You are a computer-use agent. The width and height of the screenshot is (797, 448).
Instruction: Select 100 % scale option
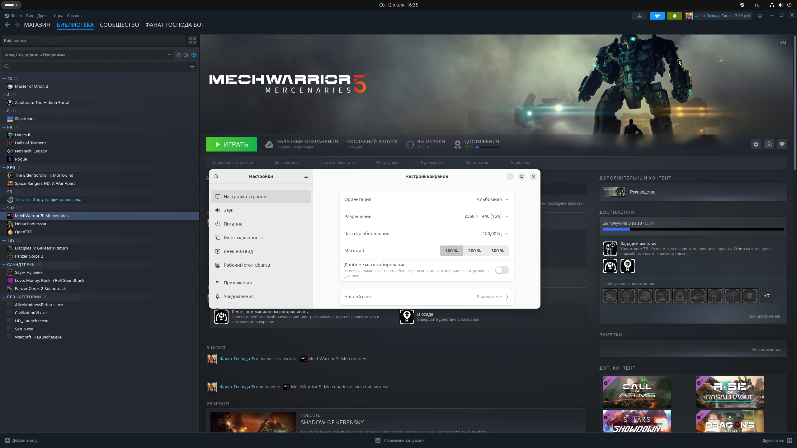(451, 251)
